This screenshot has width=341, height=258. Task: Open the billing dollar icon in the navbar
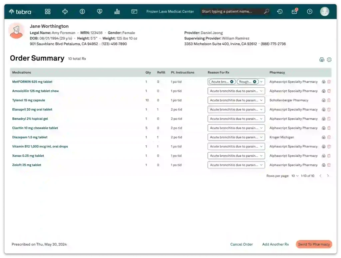(82, 11)
